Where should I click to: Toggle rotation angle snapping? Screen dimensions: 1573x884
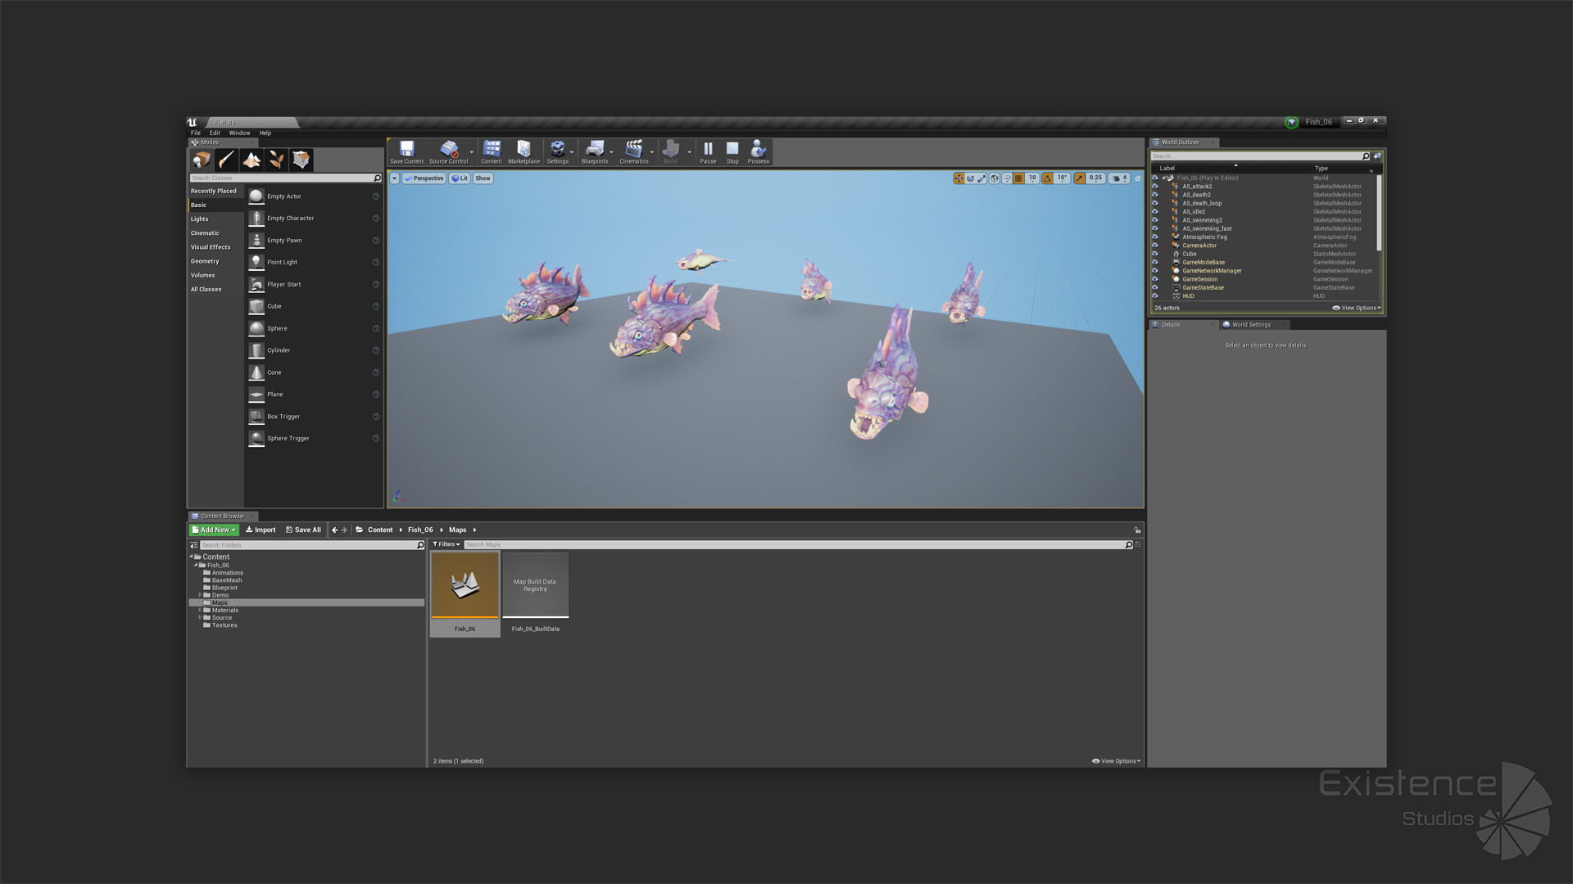[1047, 178]
